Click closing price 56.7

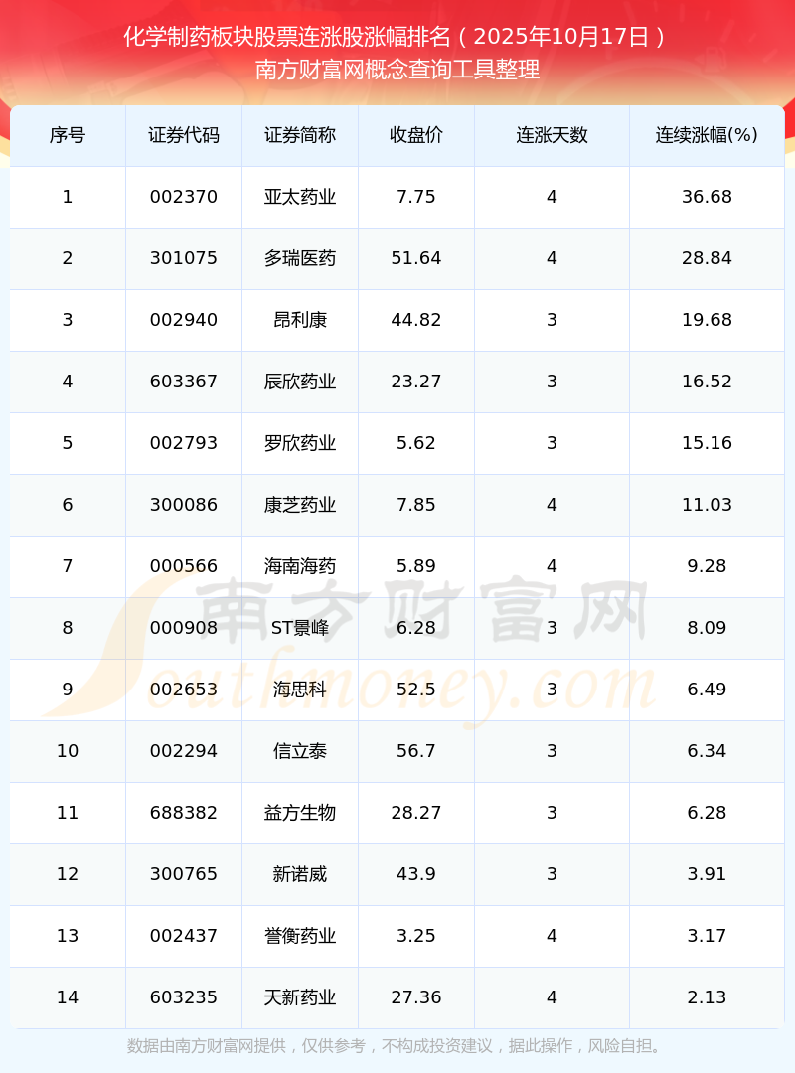tap(416, 751)
